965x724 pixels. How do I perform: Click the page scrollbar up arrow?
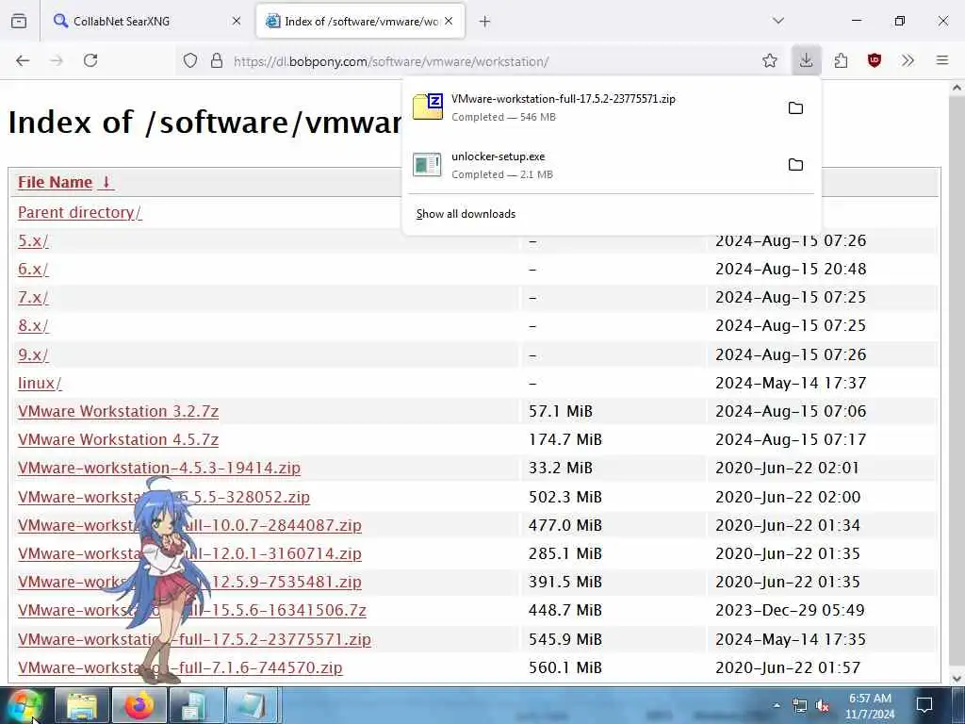pos(957,88)
